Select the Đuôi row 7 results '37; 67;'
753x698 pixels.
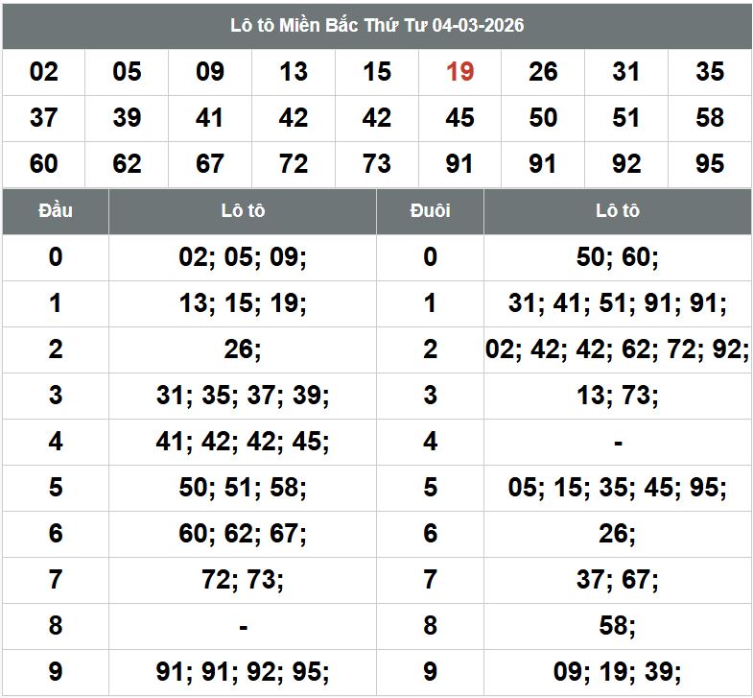pos(618,580)
